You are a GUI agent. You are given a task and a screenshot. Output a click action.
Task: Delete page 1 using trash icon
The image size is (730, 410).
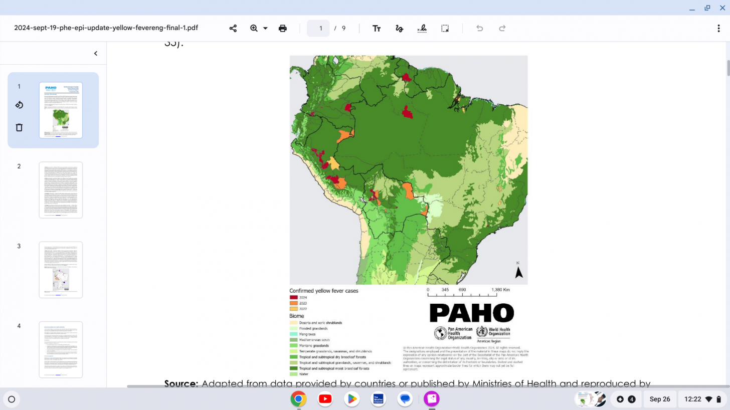(19, 127)
